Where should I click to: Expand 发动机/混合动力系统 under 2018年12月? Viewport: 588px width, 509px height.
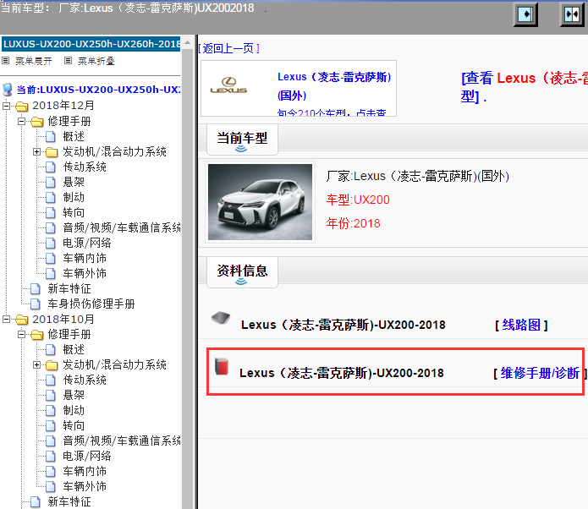pyautogui.click(x=36, y=152)
